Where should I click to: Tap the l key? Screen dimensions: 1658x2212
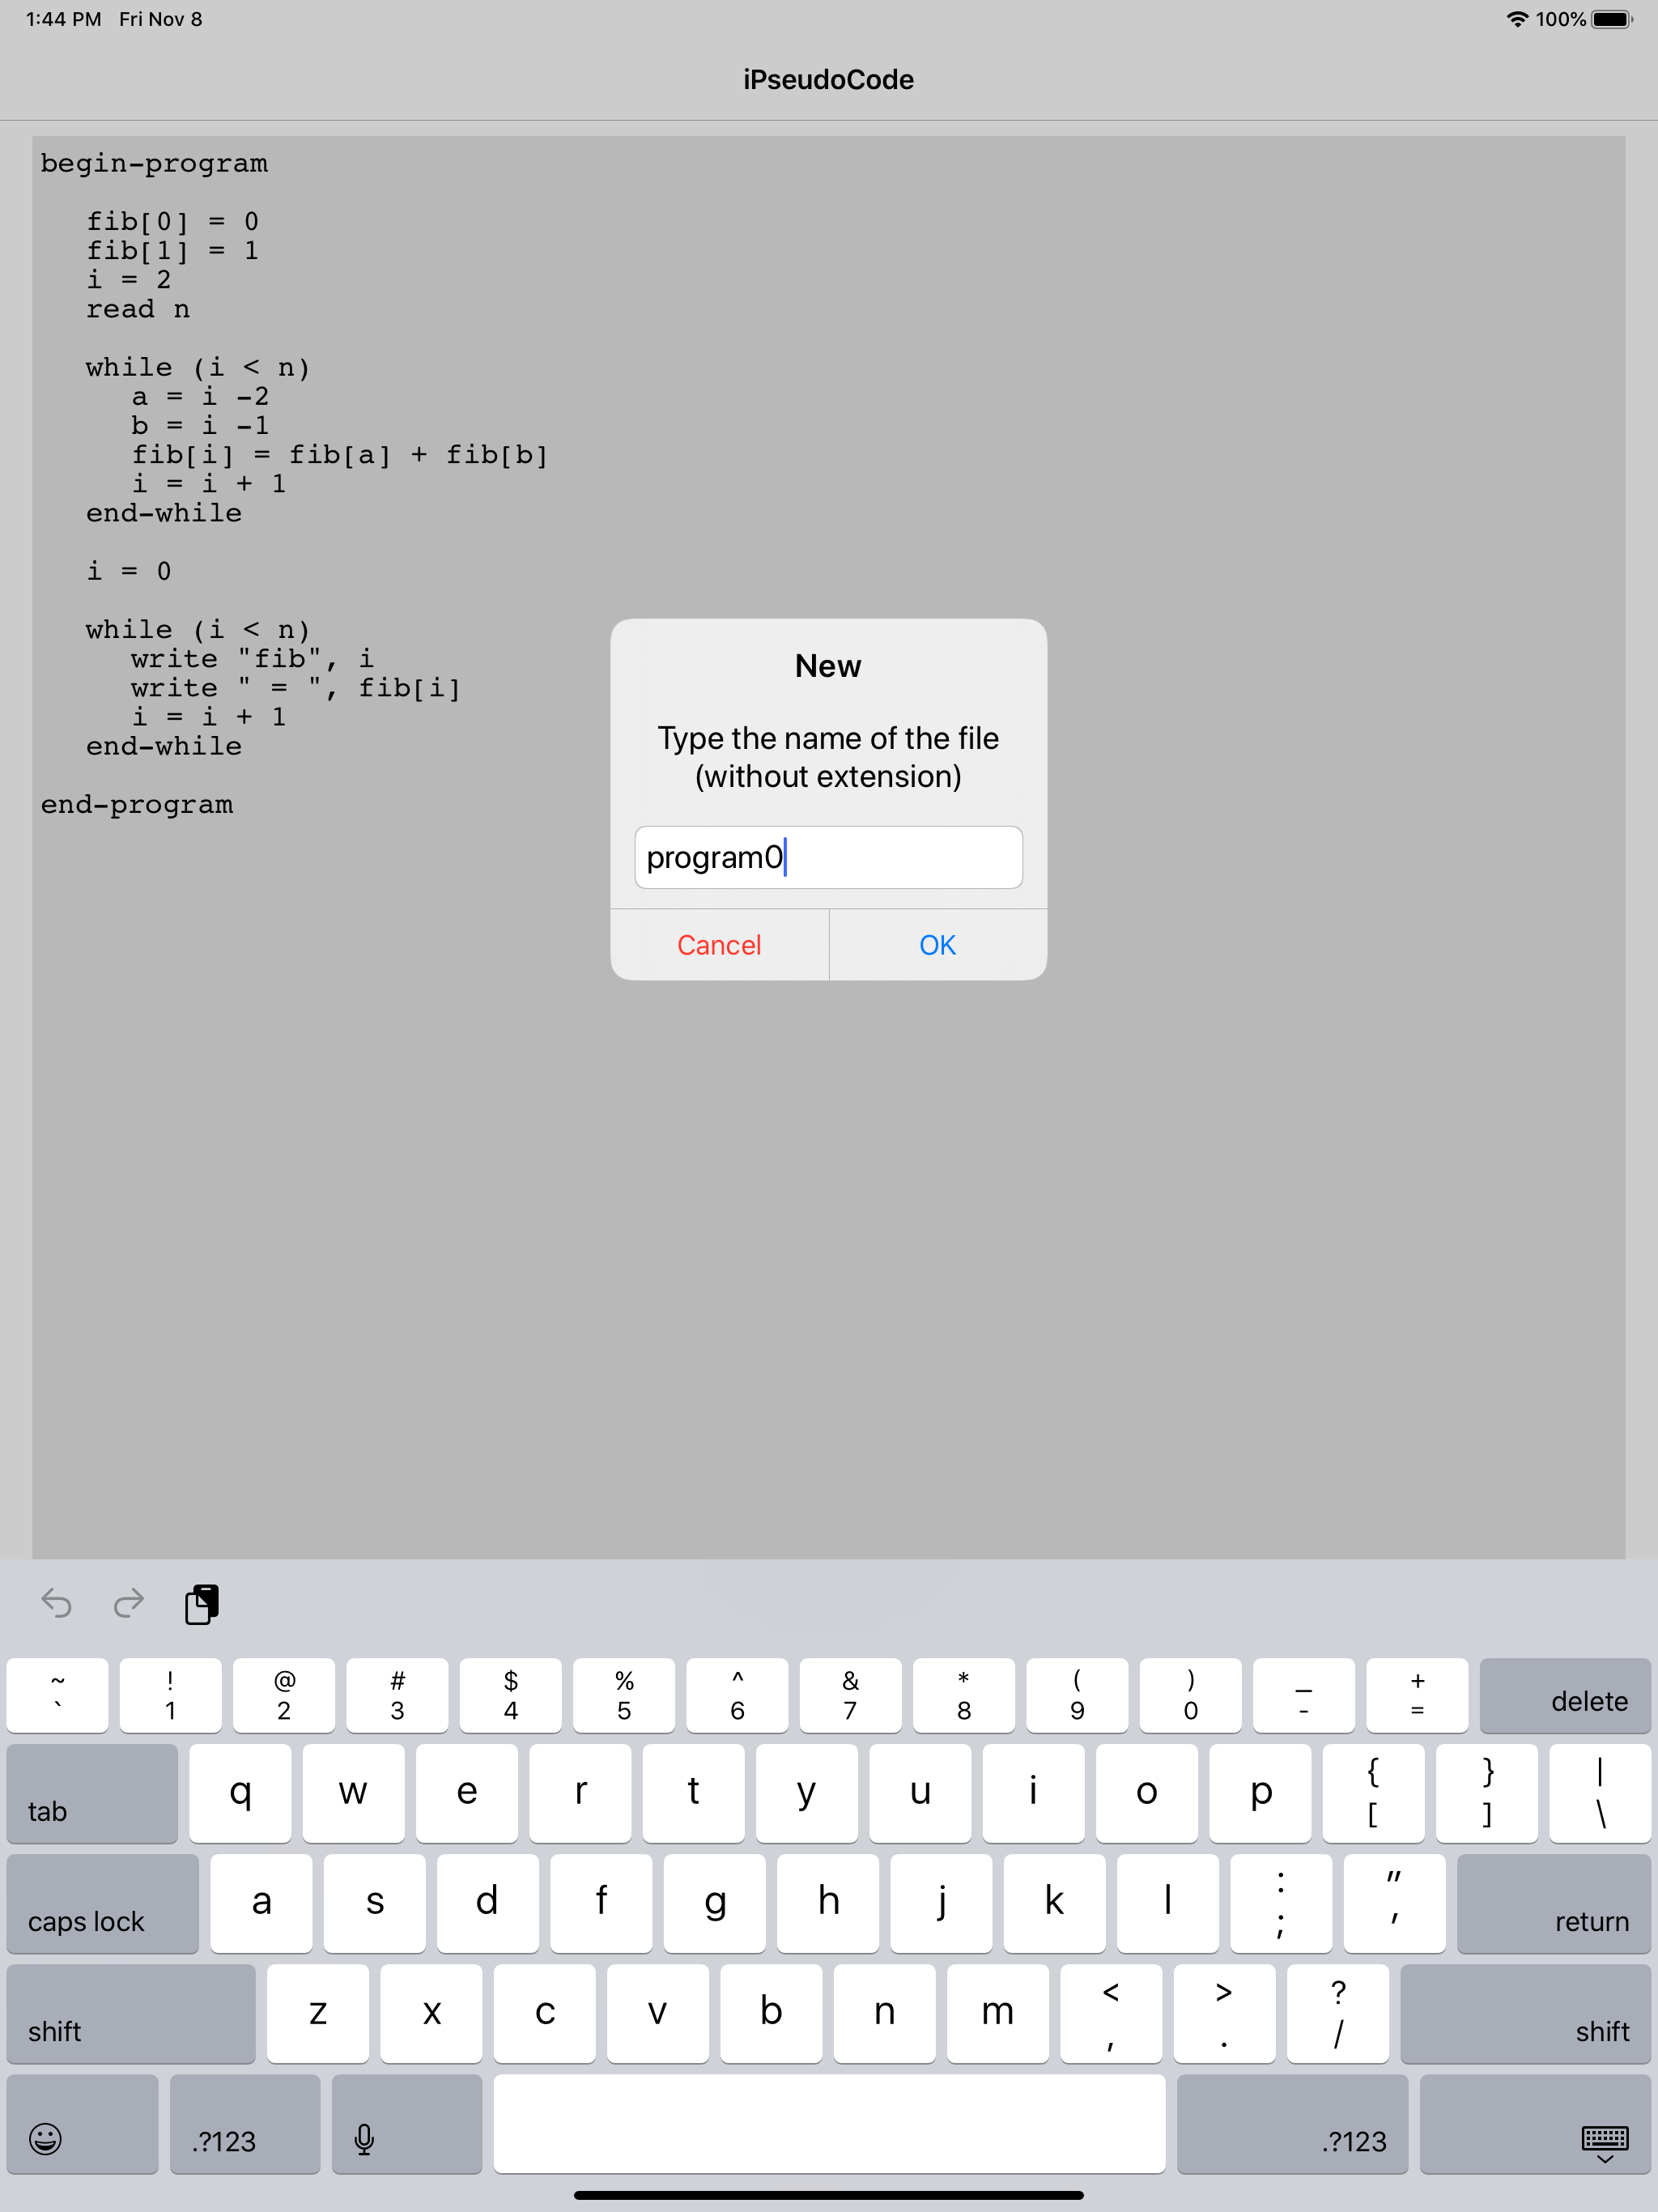(x=1168, y=1904)
